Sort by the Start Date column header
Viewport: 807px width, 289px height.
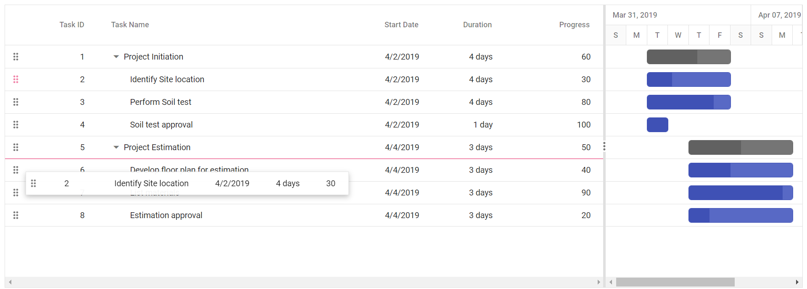(x=401, y=25)
